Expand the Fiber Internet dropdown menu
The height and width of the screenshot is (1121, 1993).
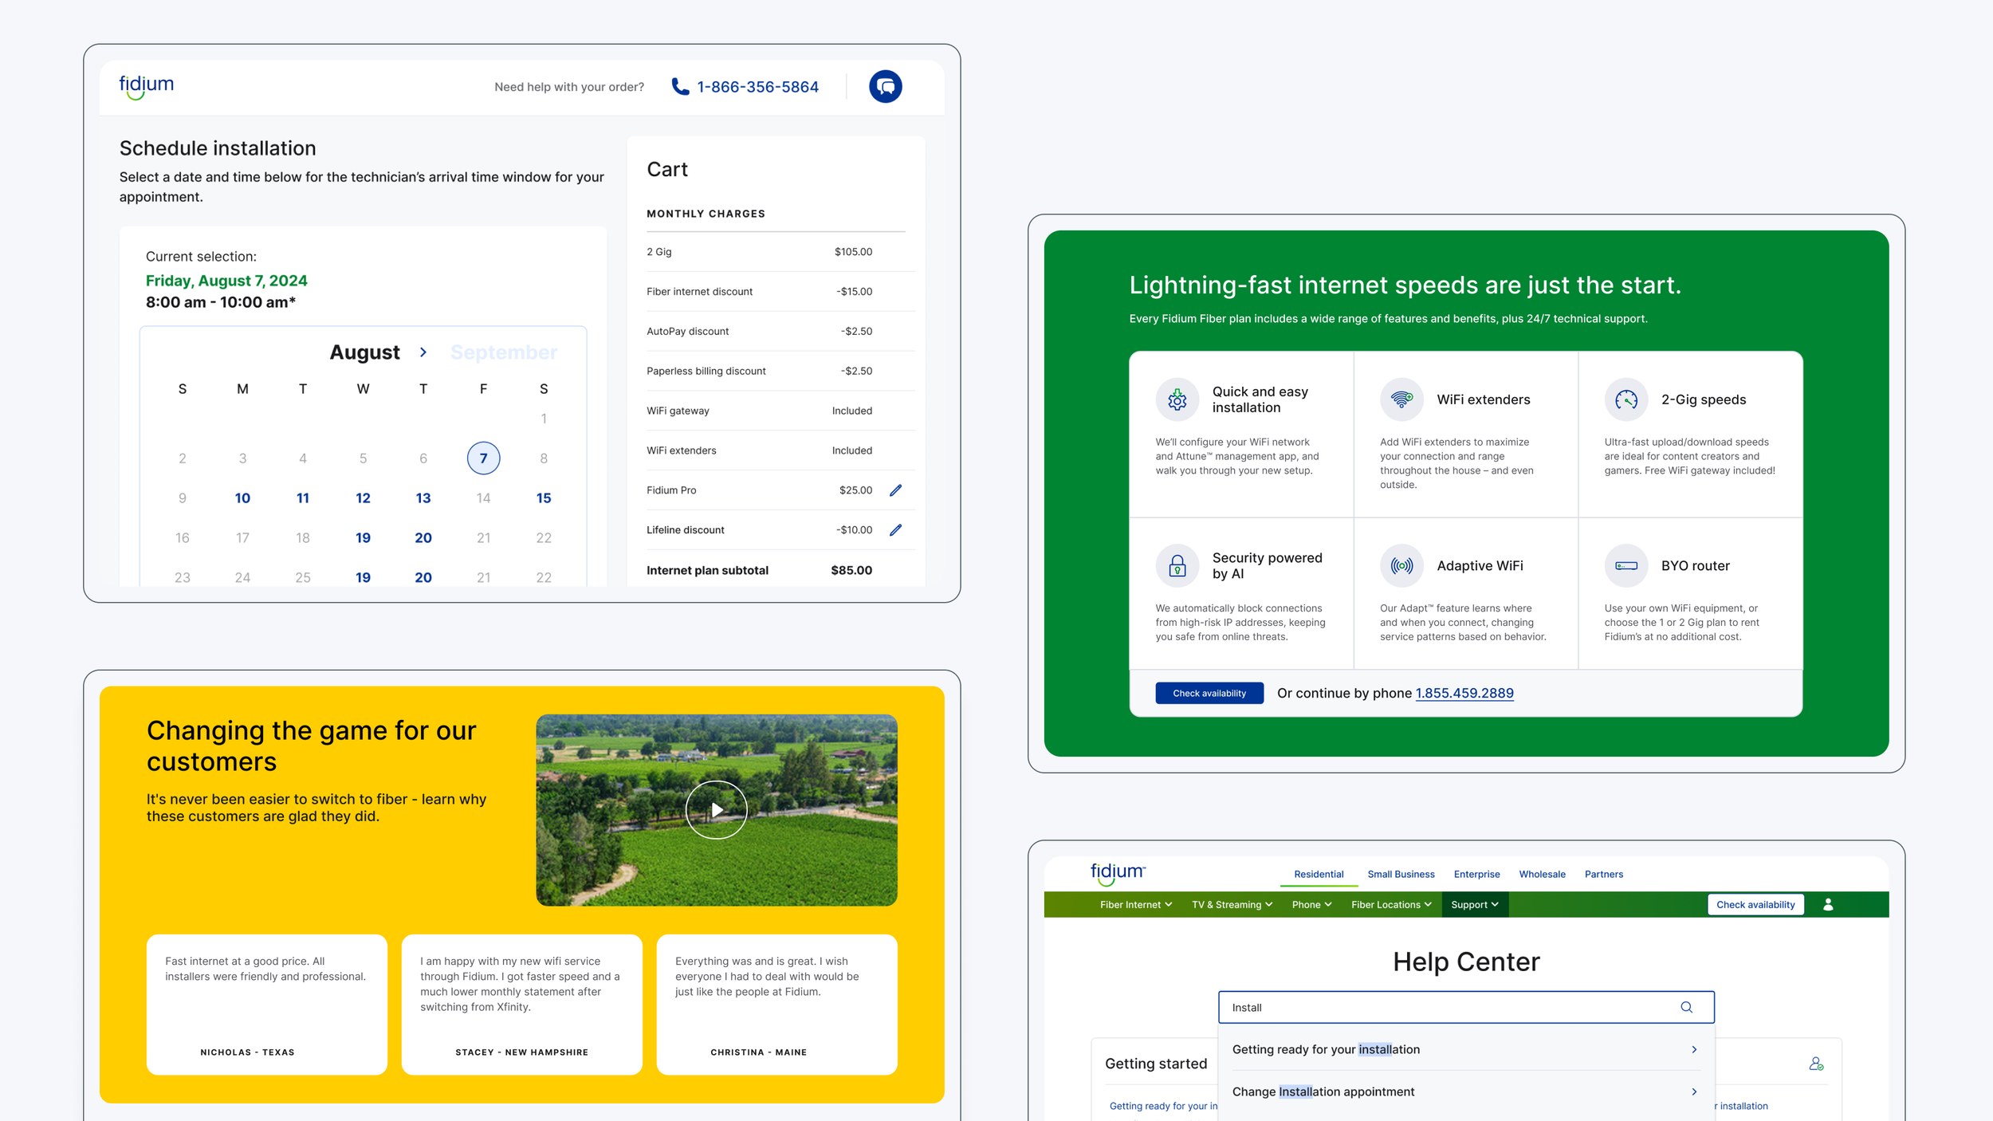point(1135,904)
